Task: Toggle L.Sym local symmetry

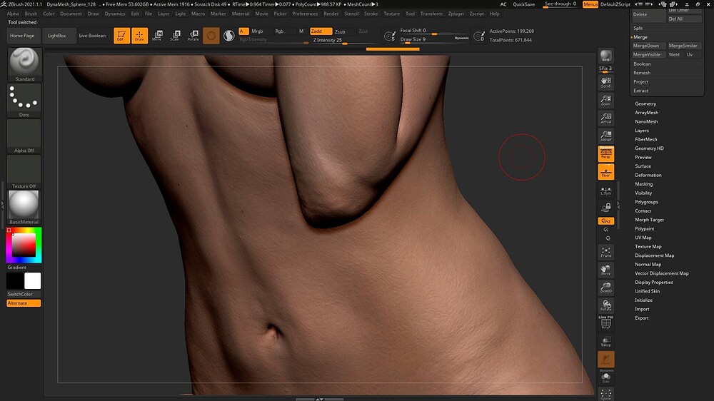Action: click(x=606, y=191)
